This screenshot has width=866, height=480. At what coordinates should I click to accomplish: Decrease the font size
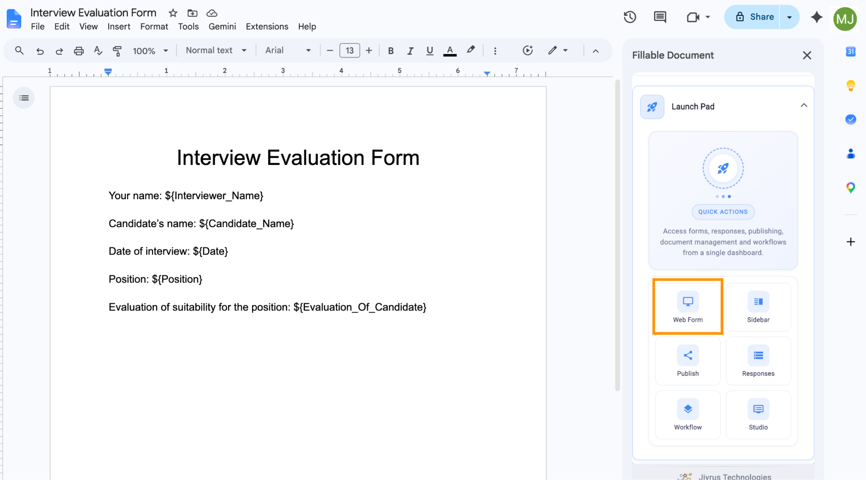tap(330, 51)
